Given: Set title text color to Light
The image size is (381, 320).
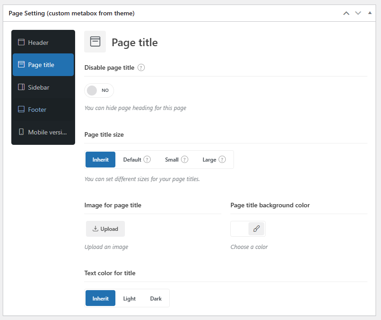Looking at the screenshot, I should [x=129, y=299].
